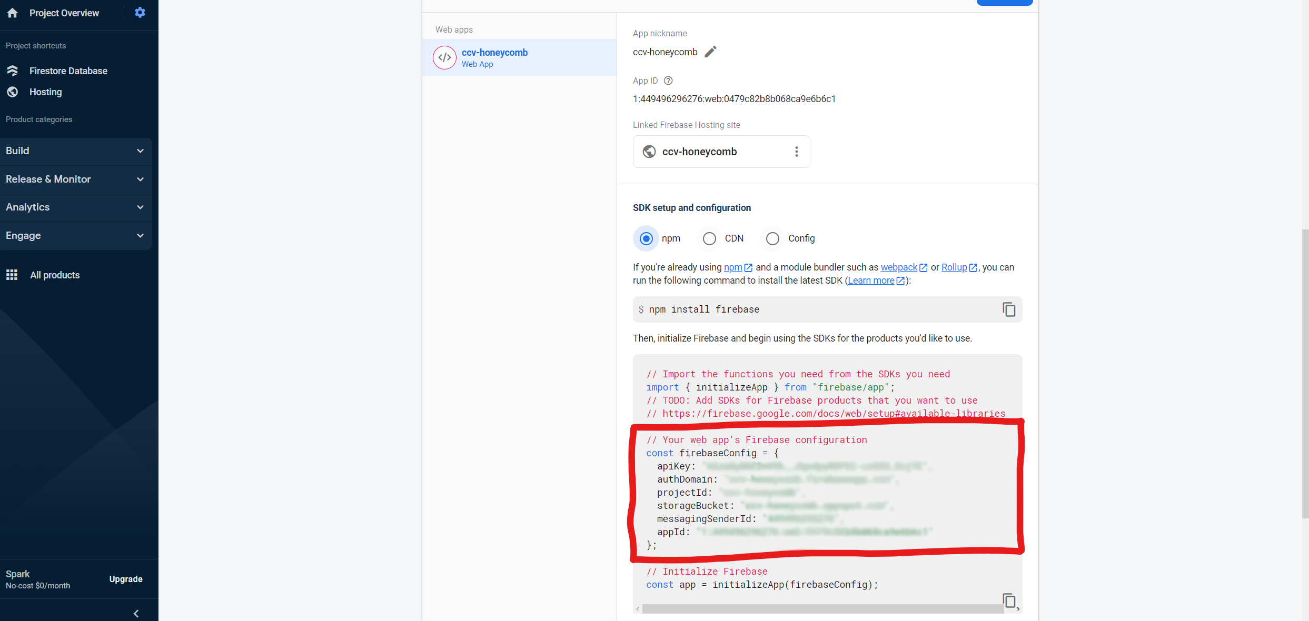Image resolution: width=1309 pixels, height=621 pixels.
Task: Select the Config radio button
Action: tap(772, 238)
